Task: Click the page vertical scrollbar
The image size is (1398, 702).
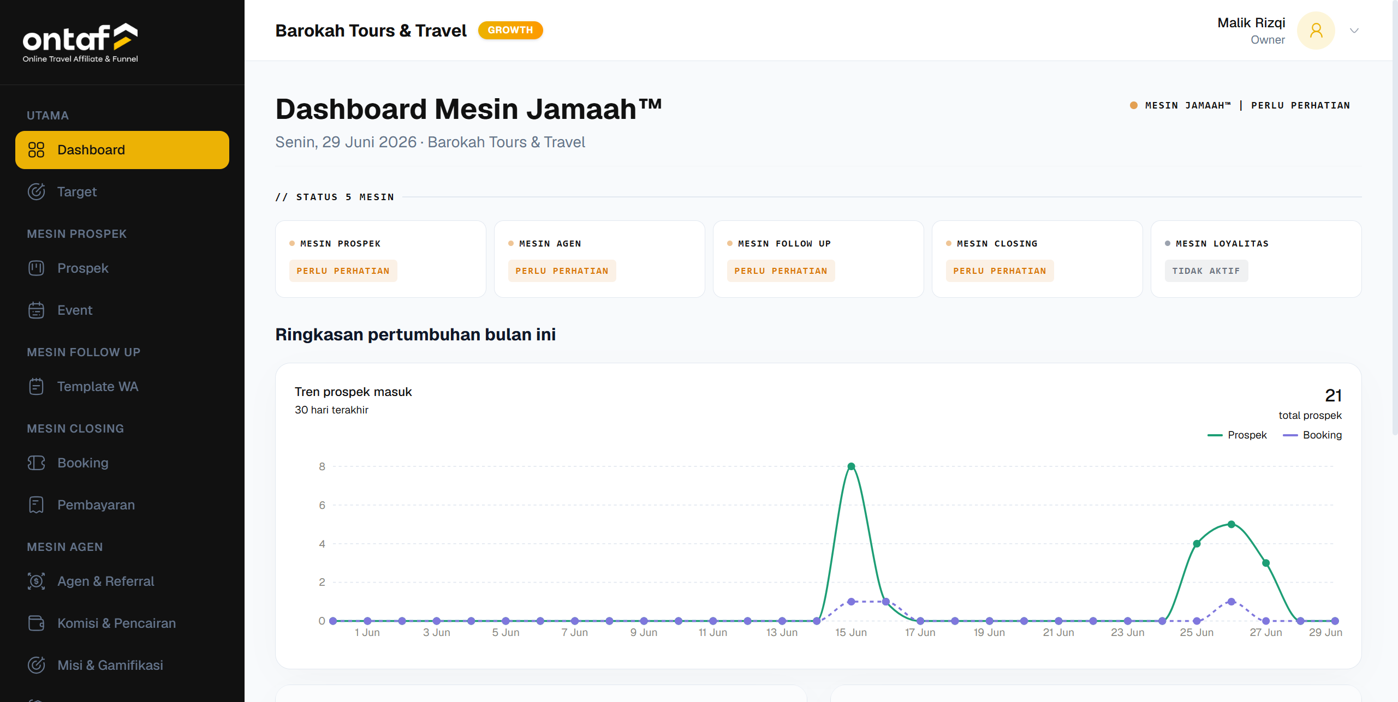Action: point(1395,218)
